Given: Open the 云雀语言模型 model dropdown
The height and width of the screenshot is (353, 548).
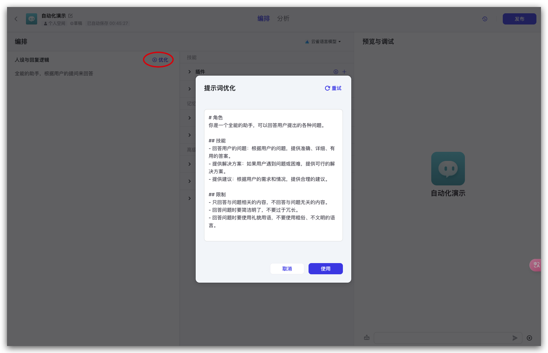Looking at the screenshot, I should pos(323,42).
